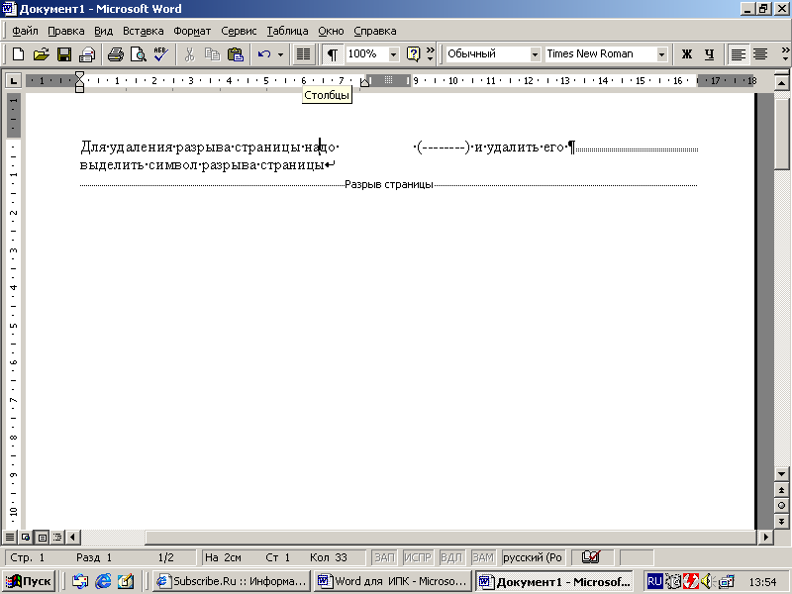792x594 pixels.
Task: Click the left indent marker on ruler
Action: [x=79, y=89]
